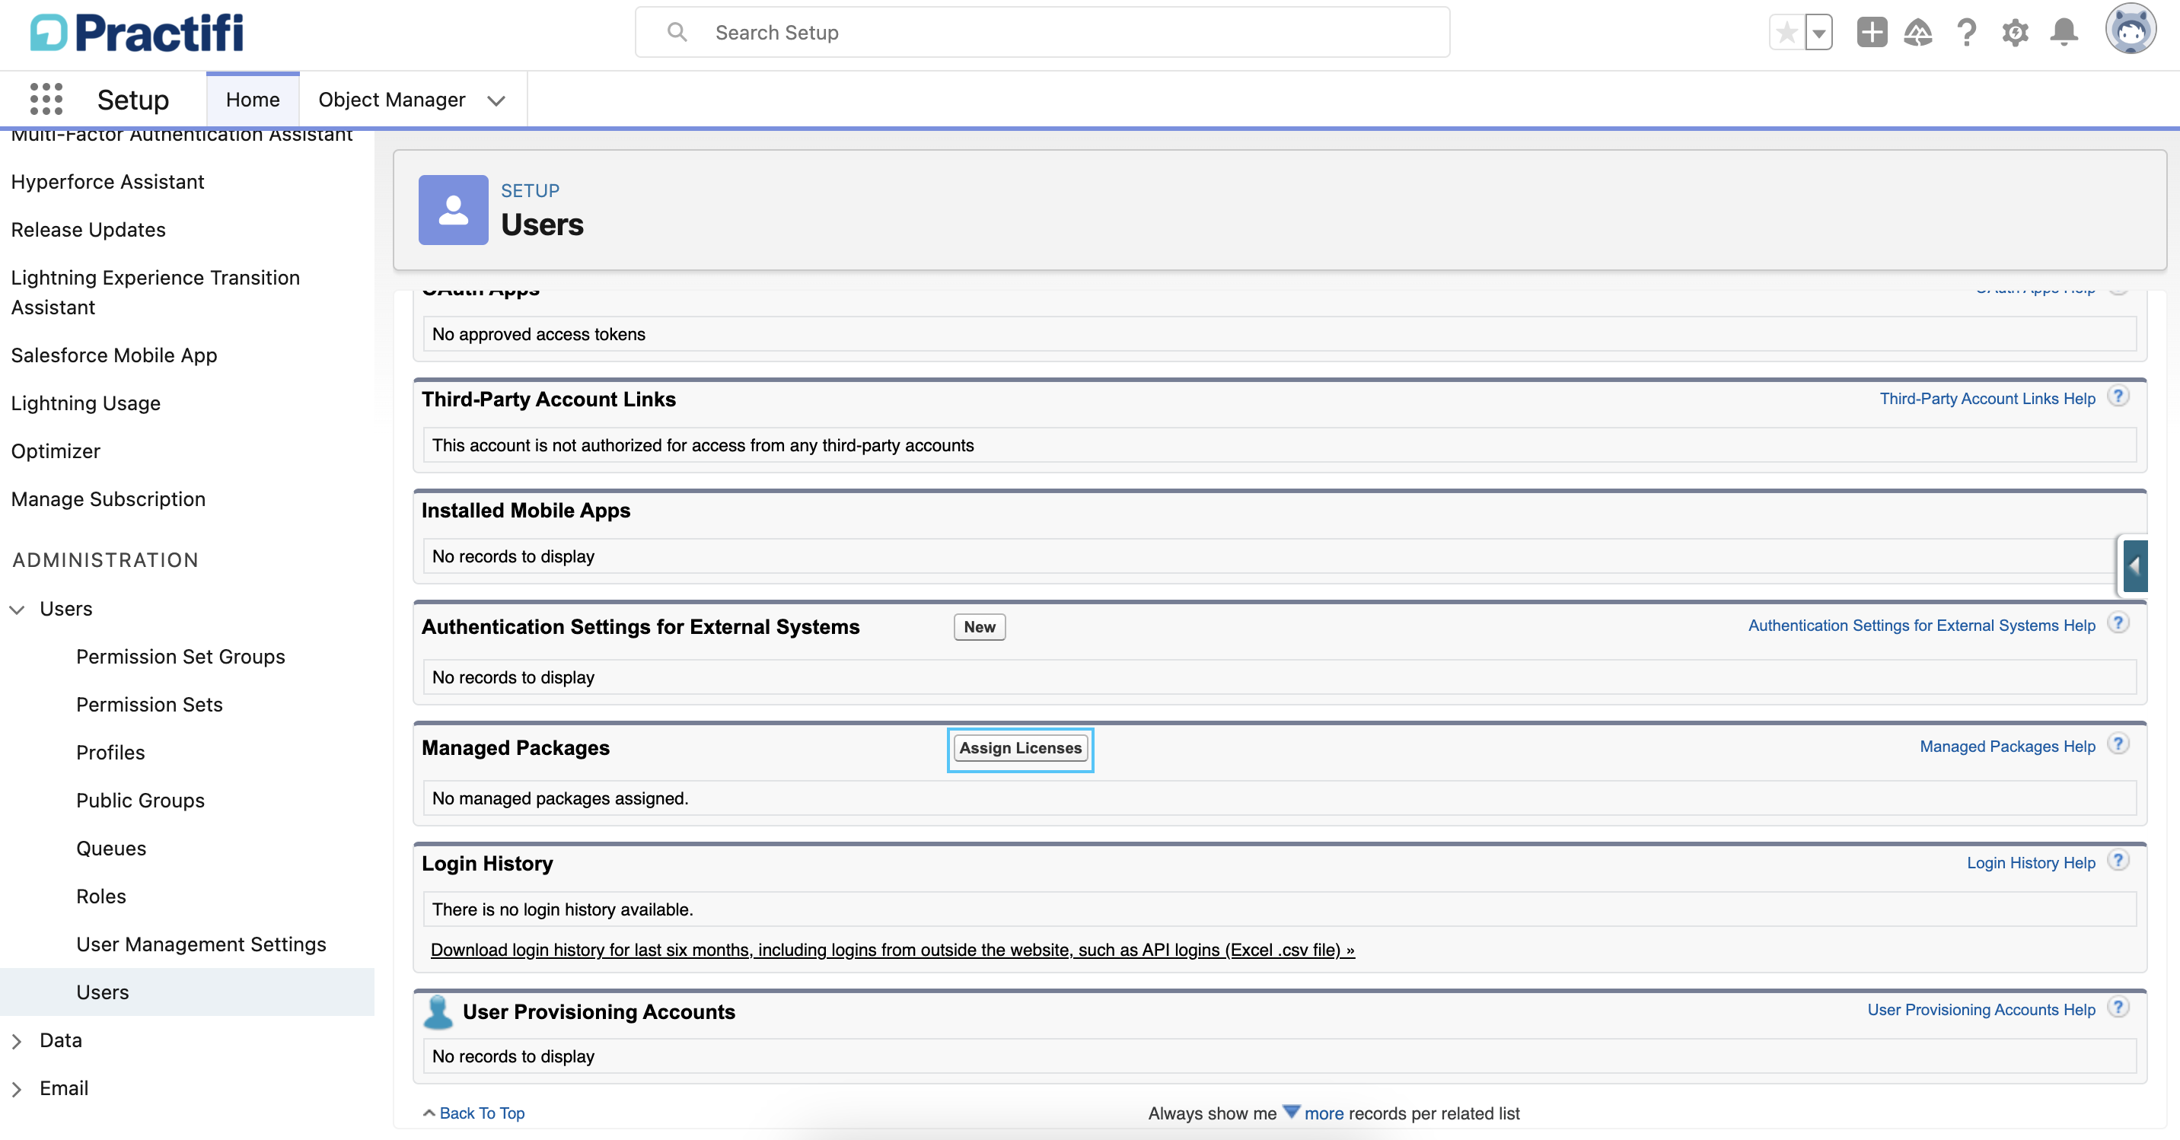Screen dimensions: 2180x1140
Task: Open the favorites list dropdown arrow
Action: click(1818, 33)
